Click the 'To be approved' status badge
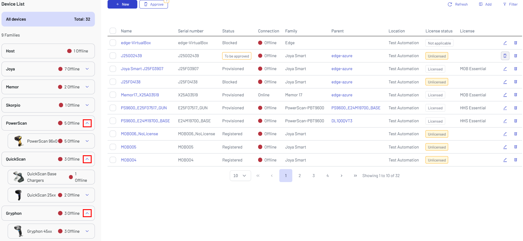The height and width of the screenshot is (241, 523). tap(237, 56)
